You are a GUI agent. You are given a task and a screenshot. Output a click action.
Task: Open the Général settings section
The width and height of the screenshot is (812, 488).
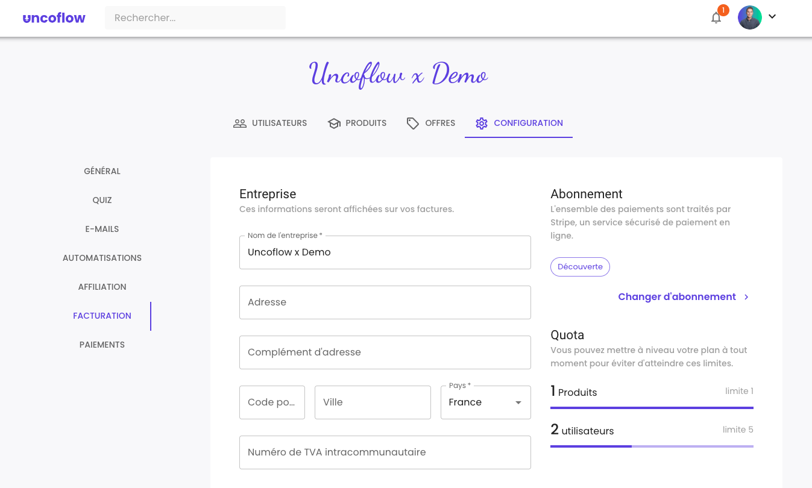[102, 171]
